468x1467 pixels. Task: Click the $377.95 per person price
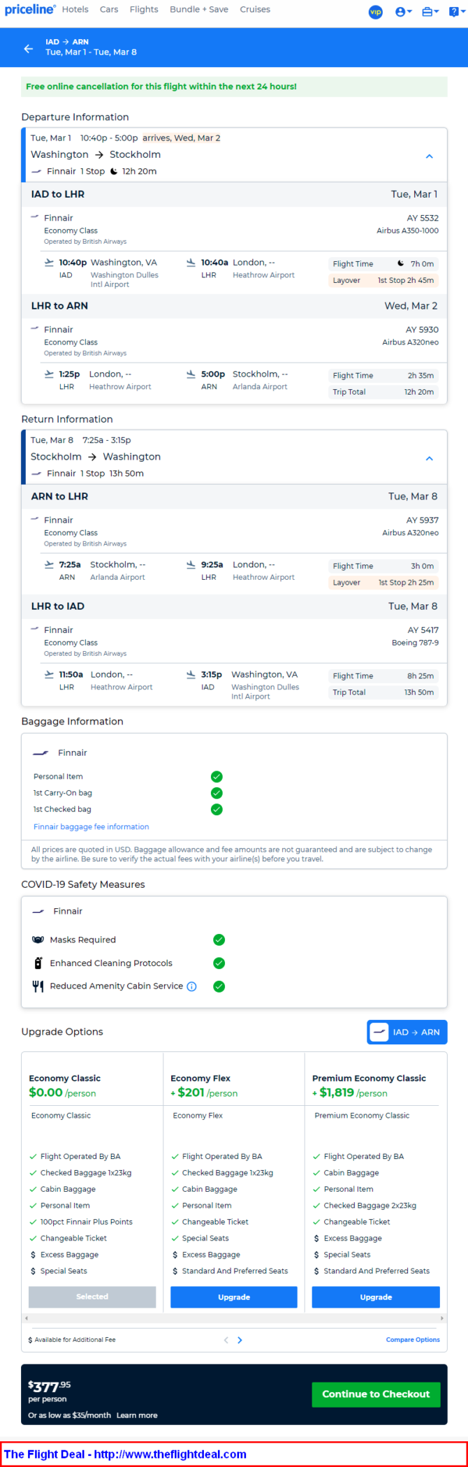click(50, 1387)
